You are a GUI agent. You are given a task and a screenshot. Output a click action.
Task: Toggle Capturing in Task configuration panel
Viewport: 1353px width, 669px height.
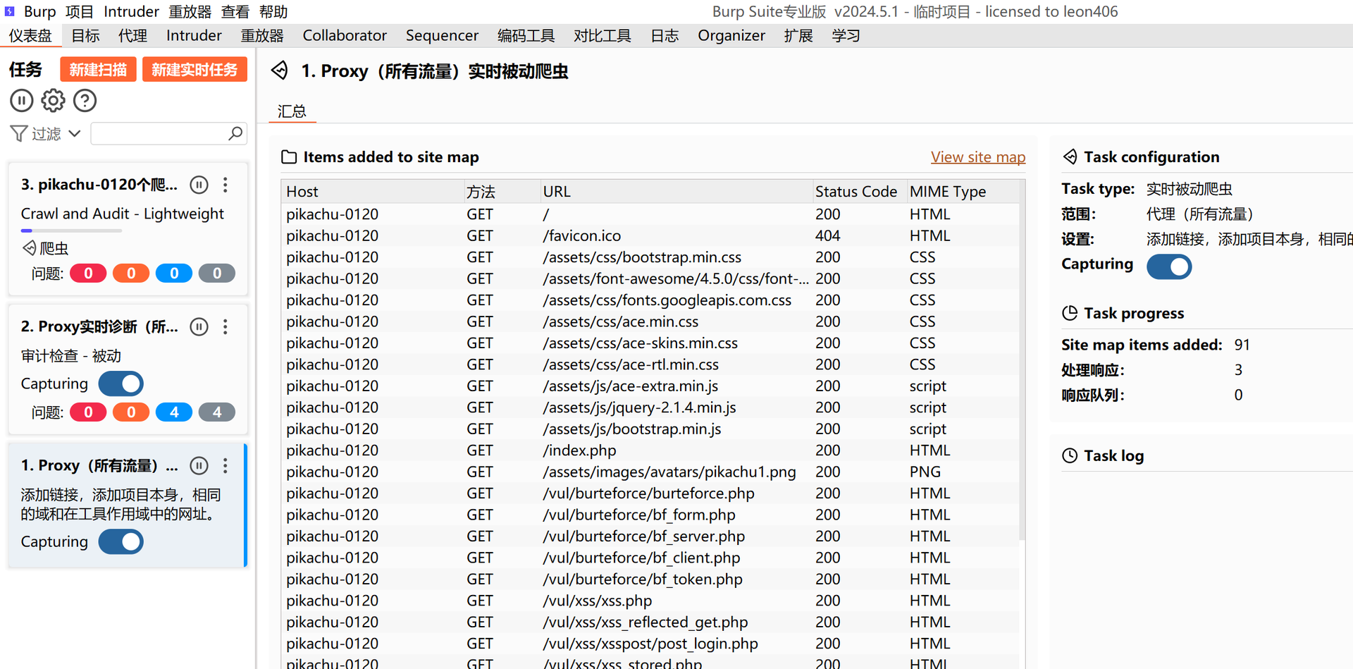[x=1169, y=266]
